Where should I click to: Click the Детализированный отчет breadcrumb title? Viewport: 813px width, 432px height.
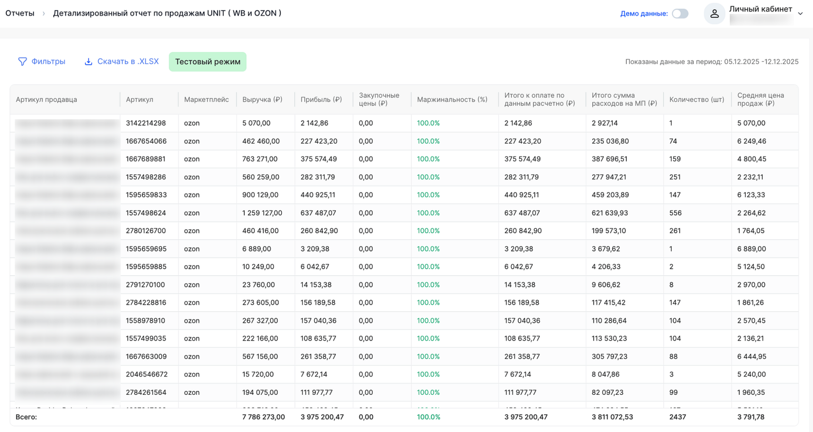[167, 14]
